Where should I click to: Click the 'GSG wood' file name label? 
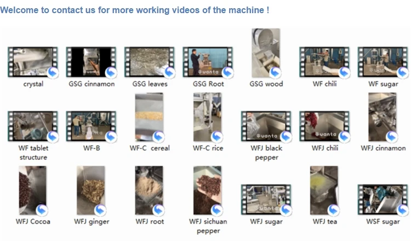266,84
